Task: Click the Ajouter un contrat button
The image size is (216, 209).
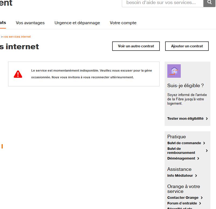Action: click(x=187, y=46)
